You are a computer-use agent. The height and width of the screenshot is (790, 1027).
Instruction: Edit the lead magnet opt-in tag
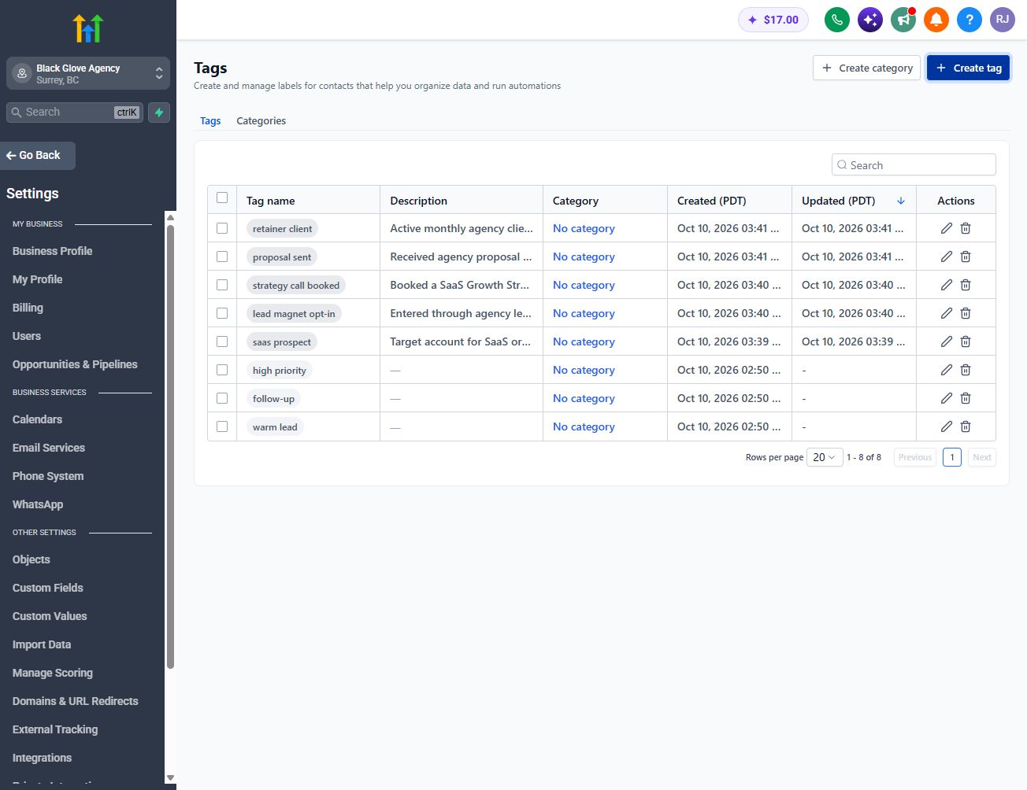coord(947,313)
